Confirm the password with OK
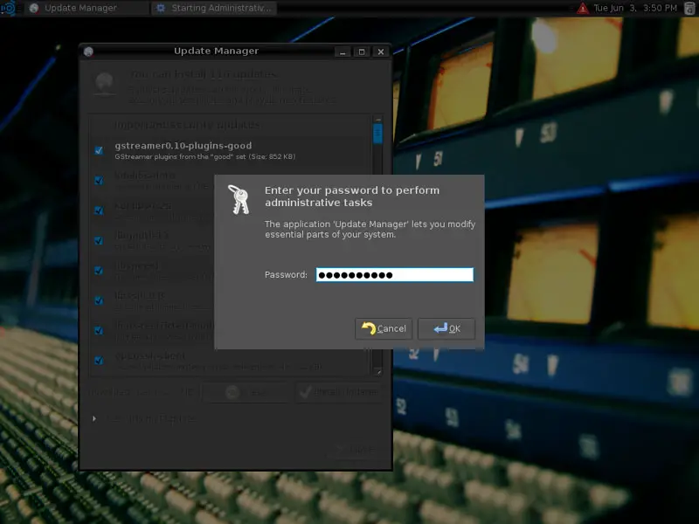The width and height of the screenshot is (699, 524). click(446, 329)
